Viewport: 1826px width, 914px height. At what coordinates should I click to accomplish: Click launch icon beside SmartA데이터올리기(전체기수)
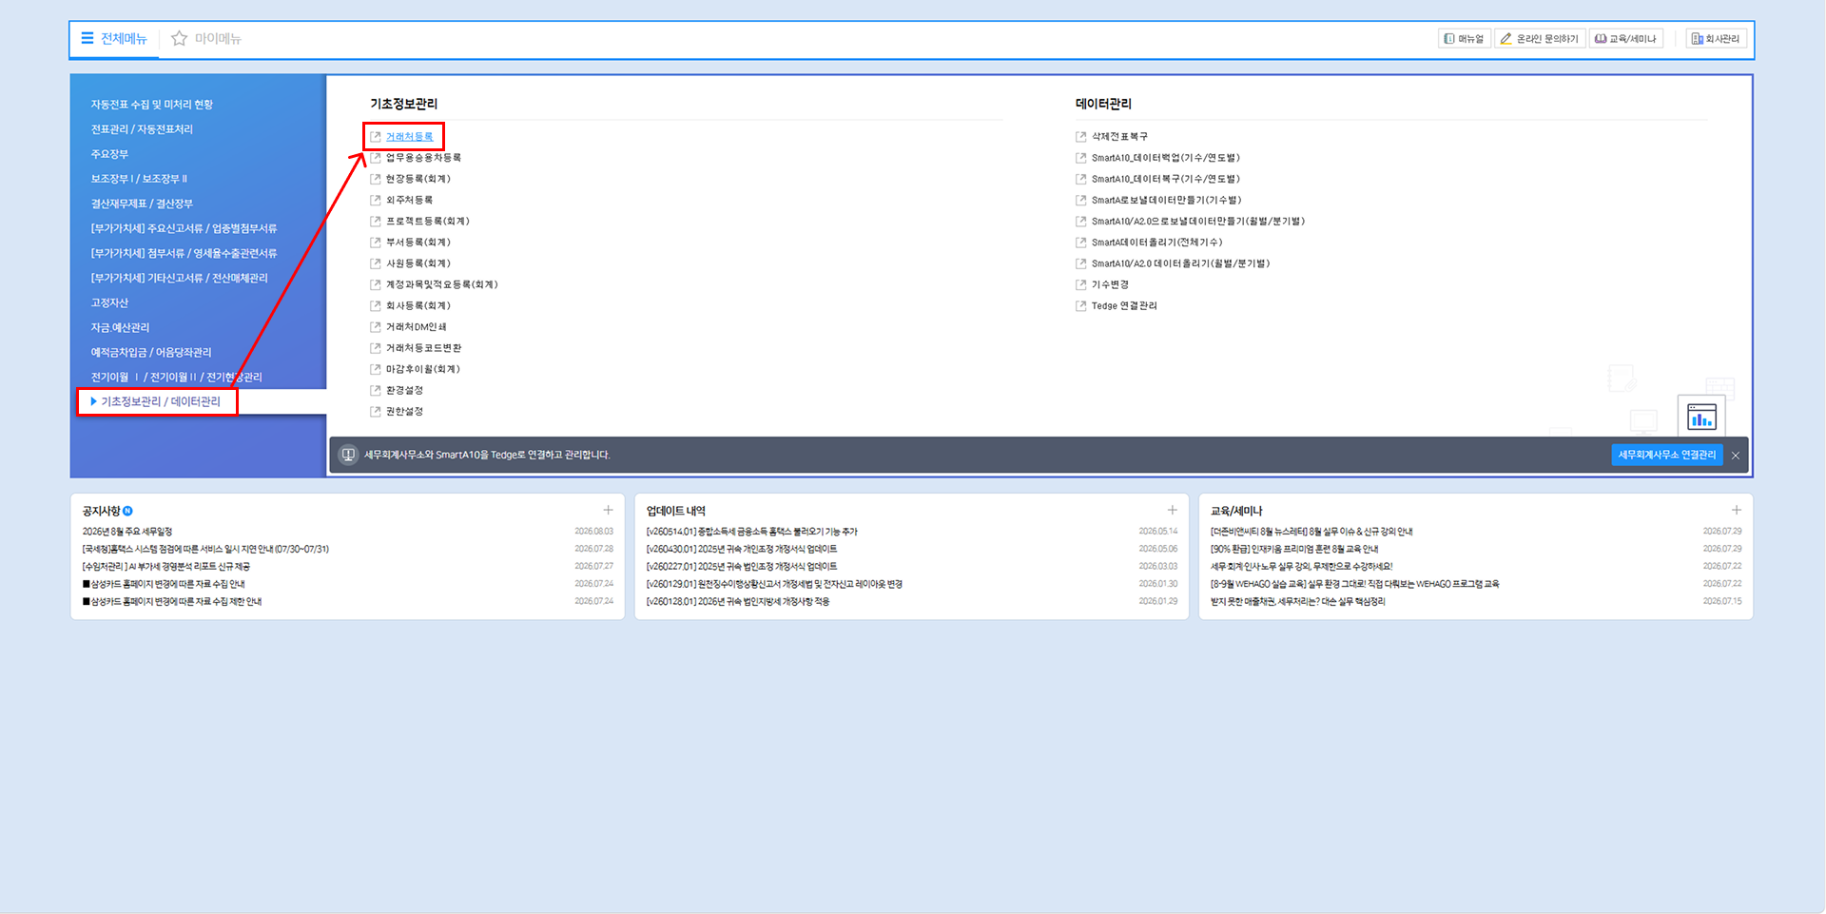(x=1081, y=243)
